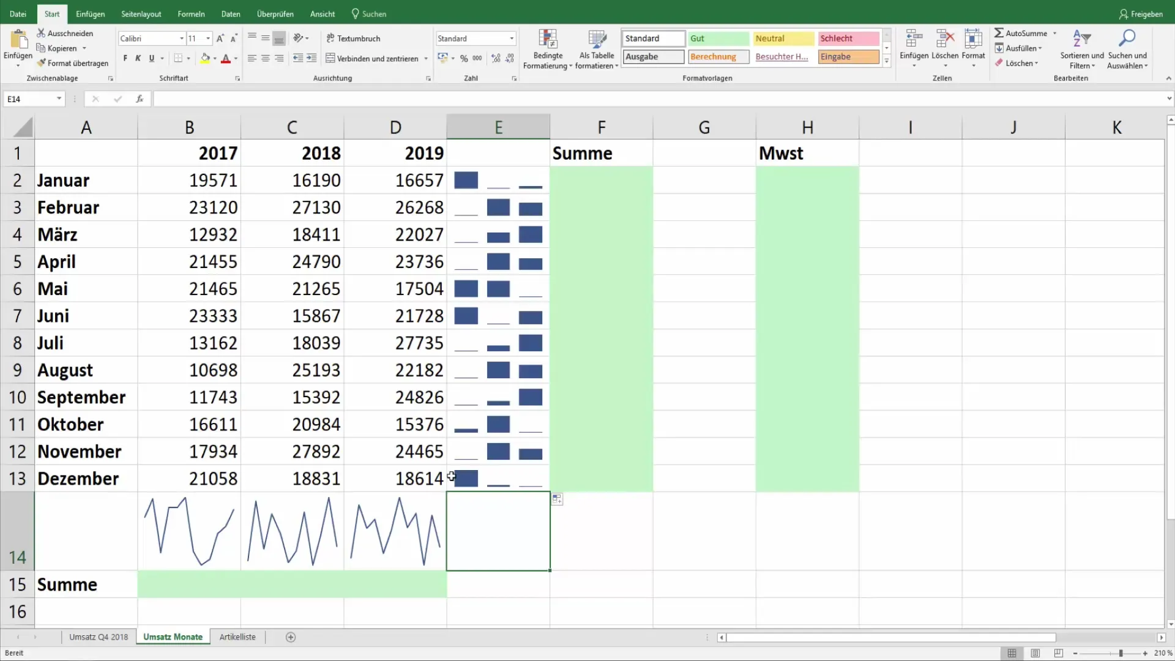
Task: Apply the Schlecht cell style
Action: point(849,38)
